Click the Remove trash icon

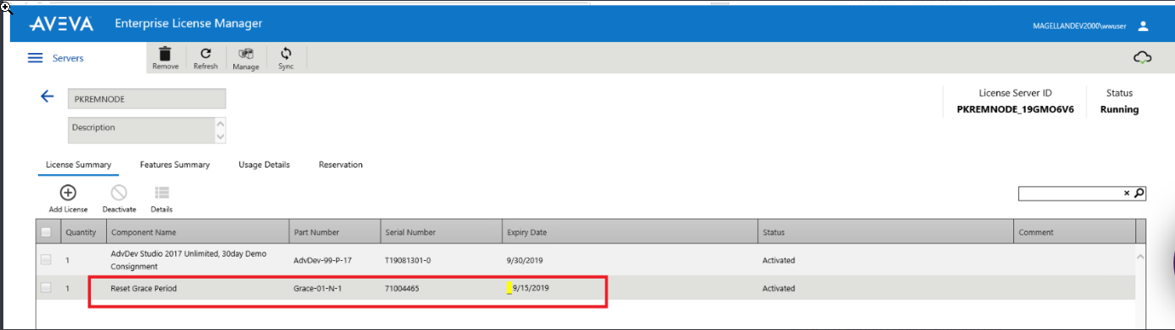pyautogui.click(x=165, y=53)
